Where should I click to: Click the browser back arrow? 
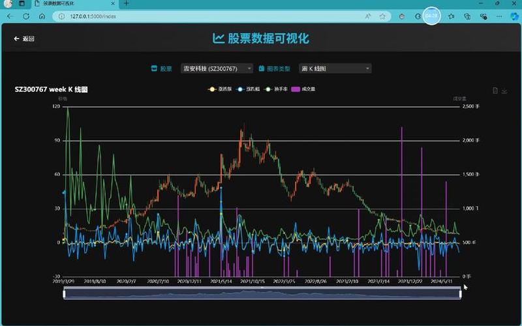point(10,16)
